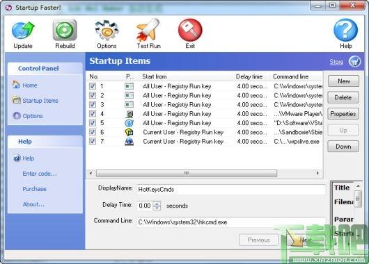The width and height of the screenshot is (369, 264).
Task: Sort by the Delay time column header
Action: pyautogui.click(x=249, y=76)
